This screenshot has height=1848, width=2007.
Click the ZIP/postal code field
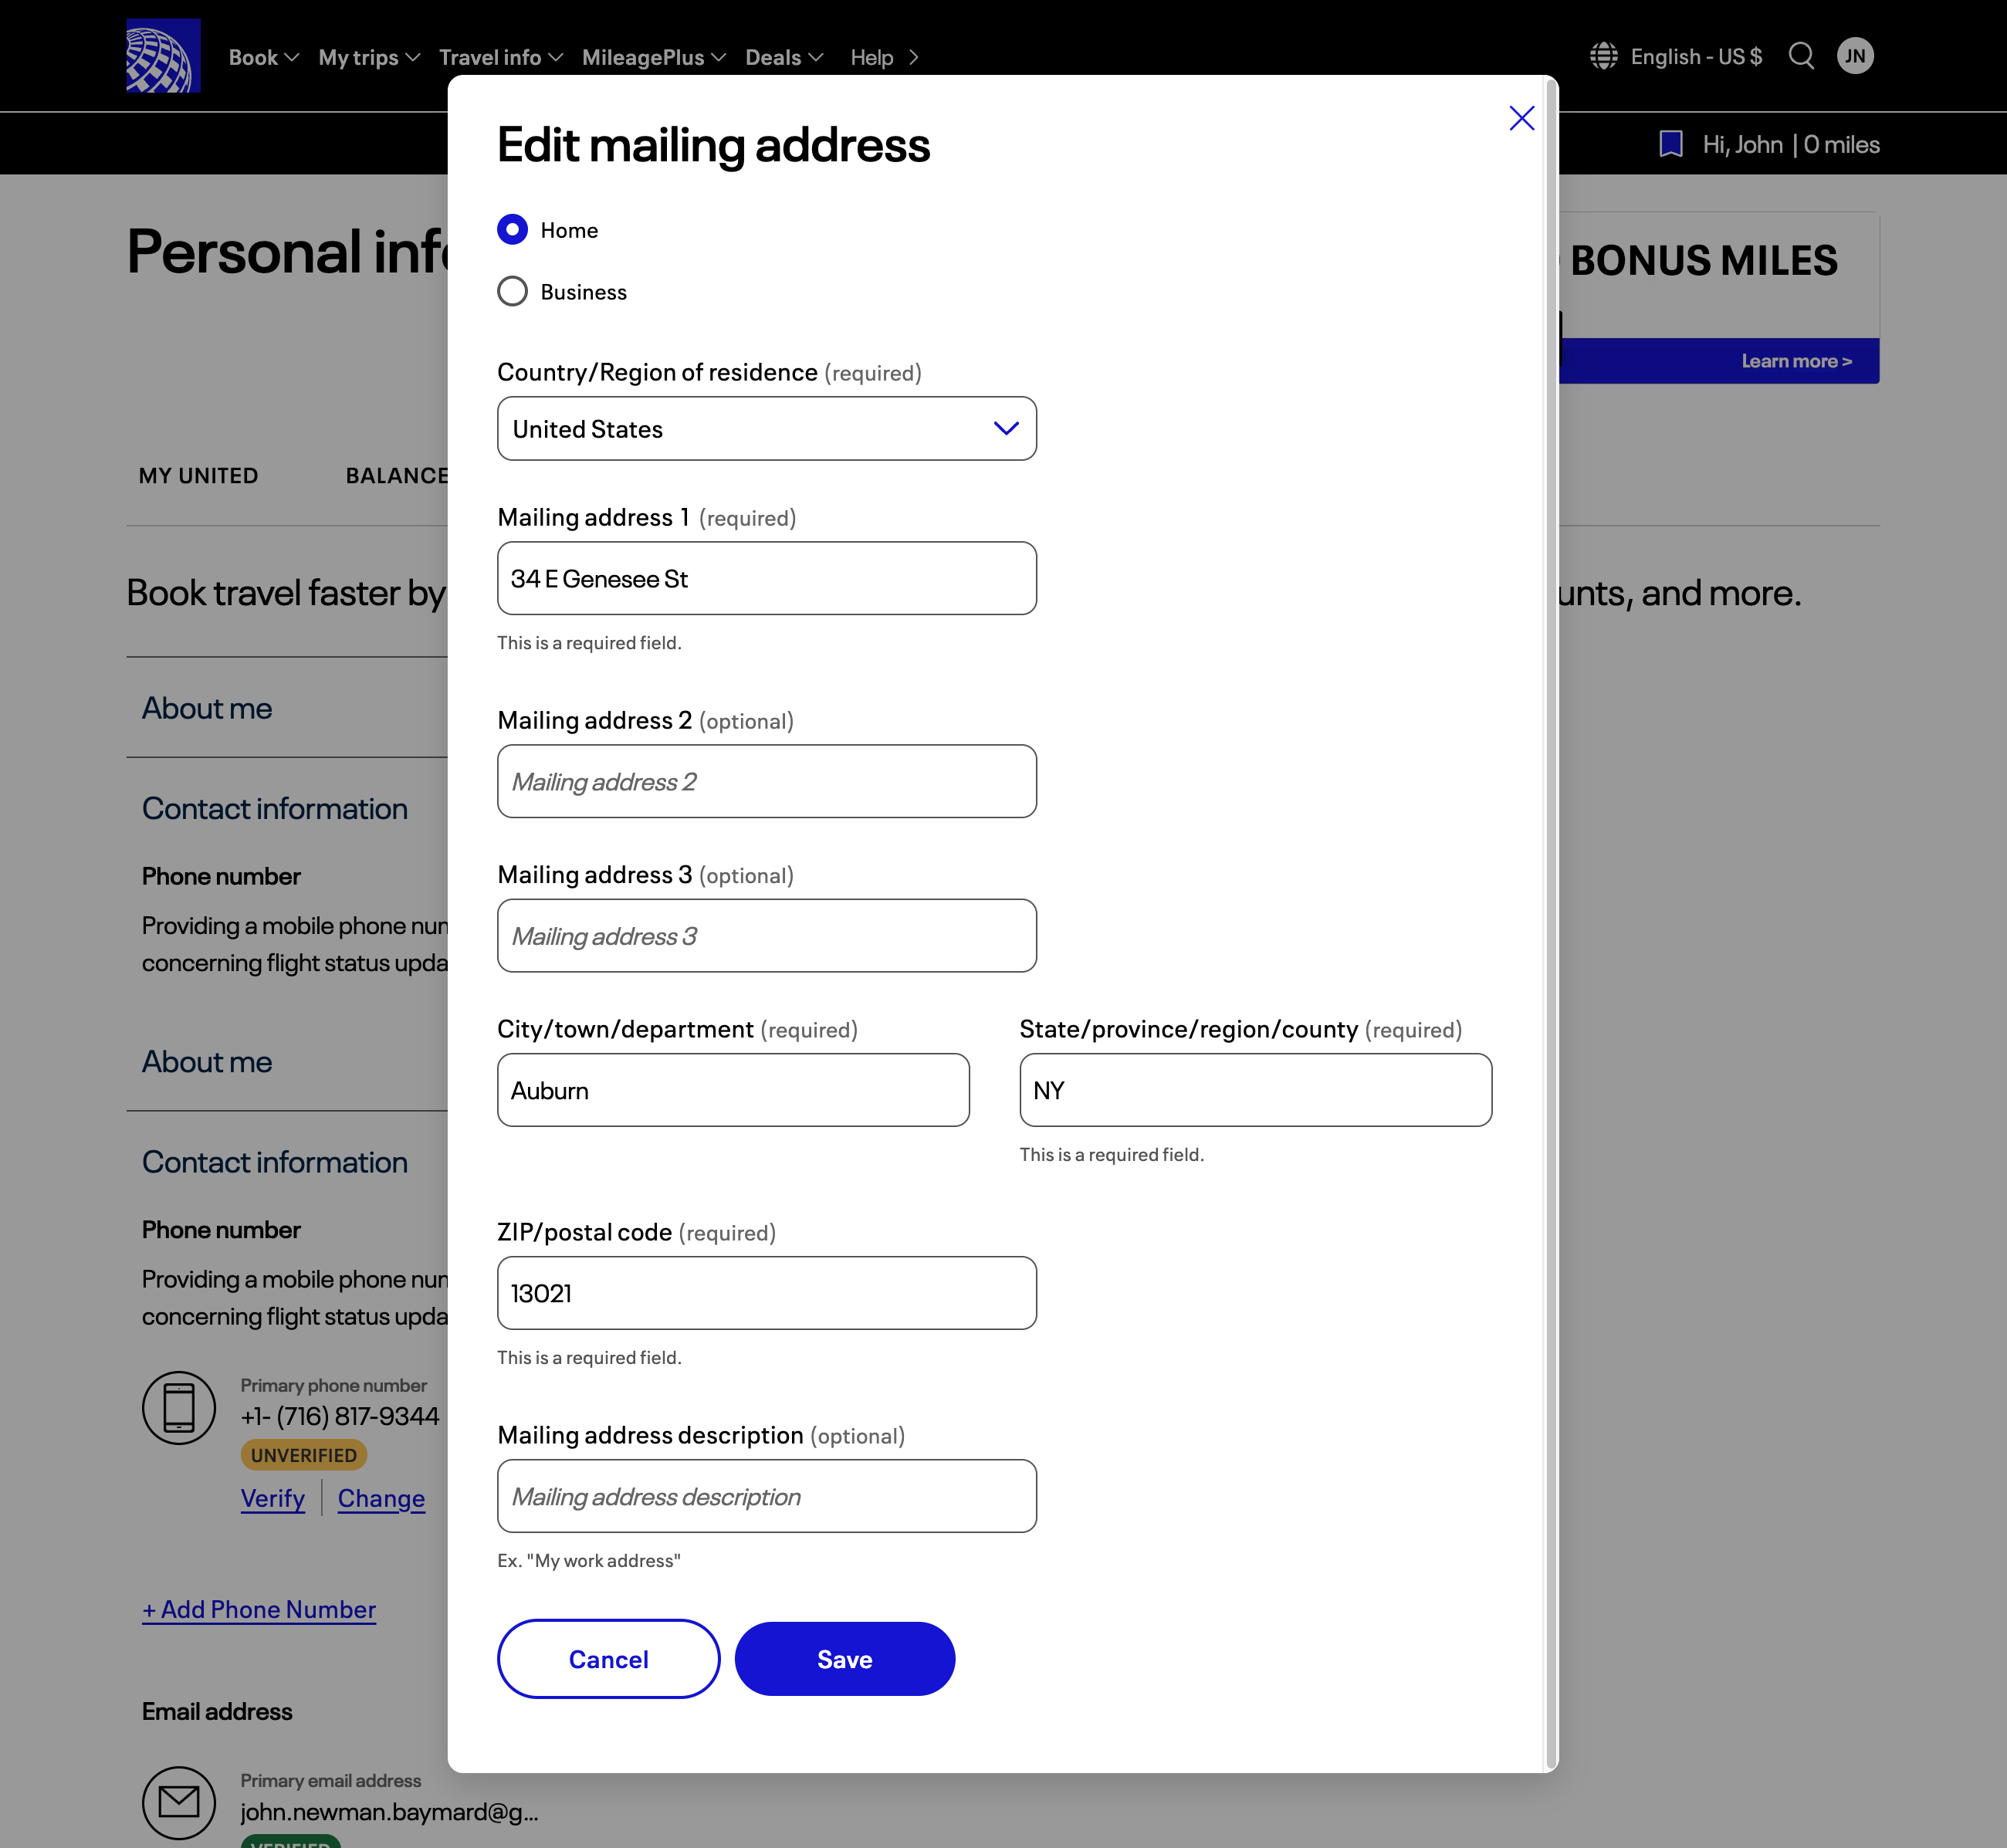(x=766, y=1293)
